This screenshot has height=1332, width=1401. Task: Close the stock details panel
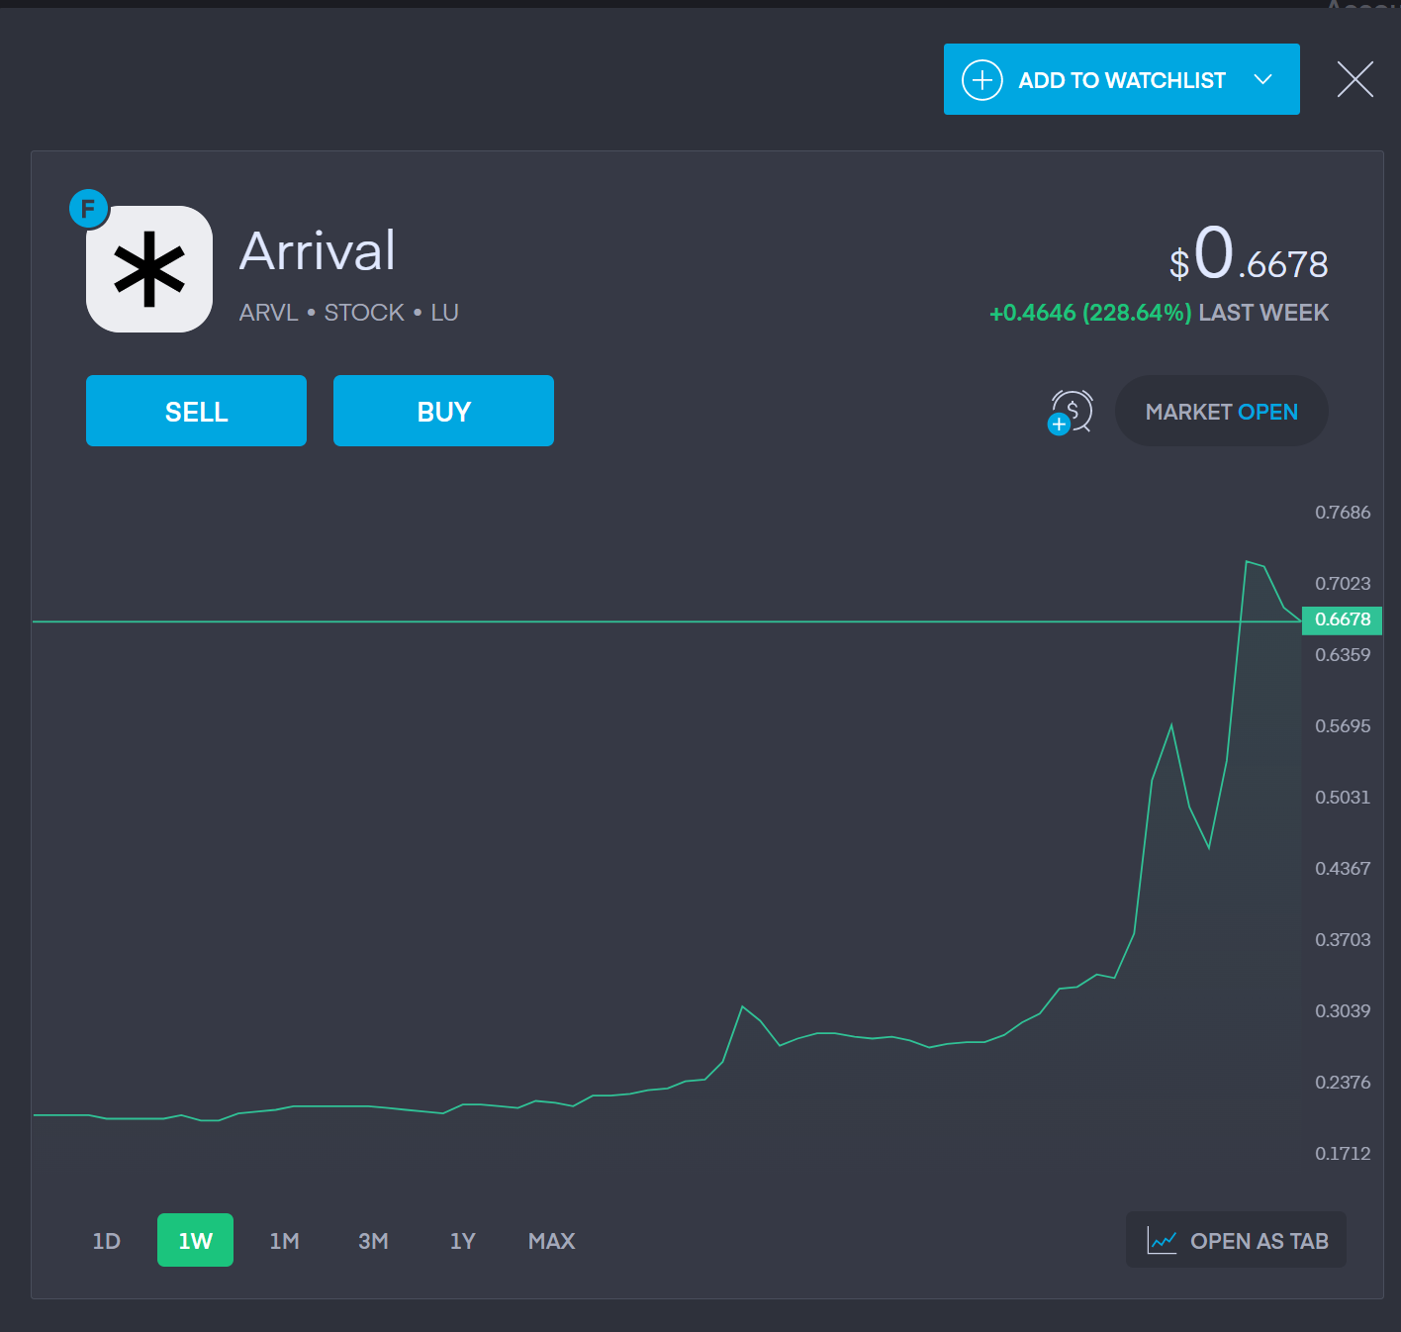[x=1354, y=79]
